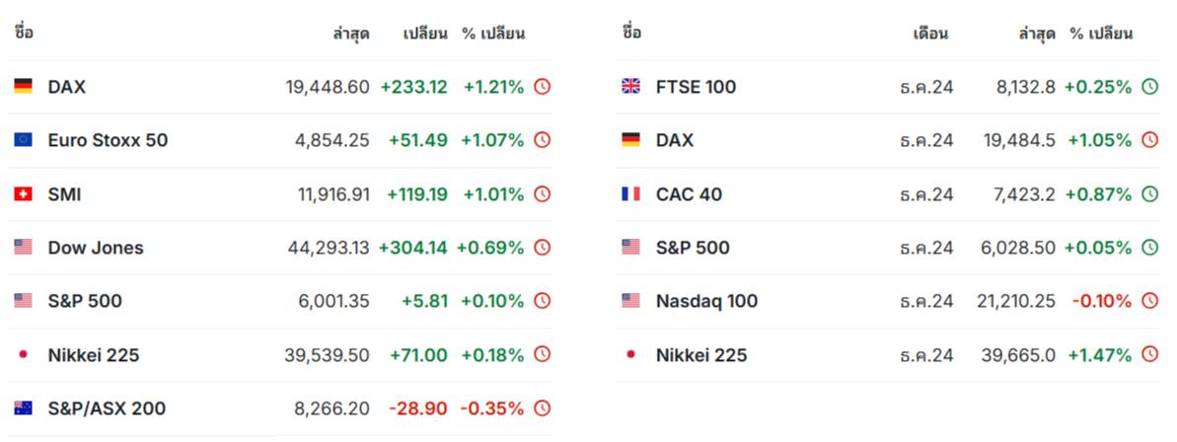Click the right table's % เปลี่ยน header

pos(1101,34)
